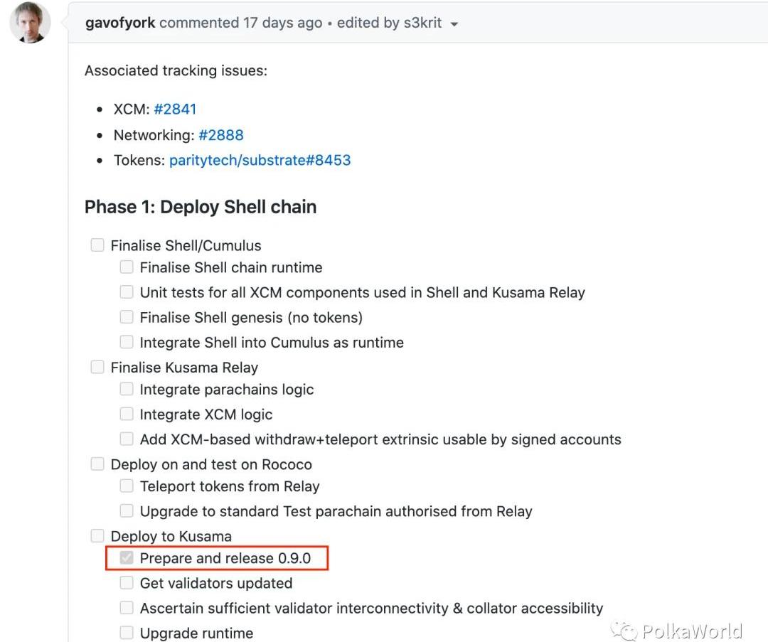The width and height of the screenshot is (768, 642).
Task: Check Teleport tokens from Relay box
Action: [x=127, y=486]
